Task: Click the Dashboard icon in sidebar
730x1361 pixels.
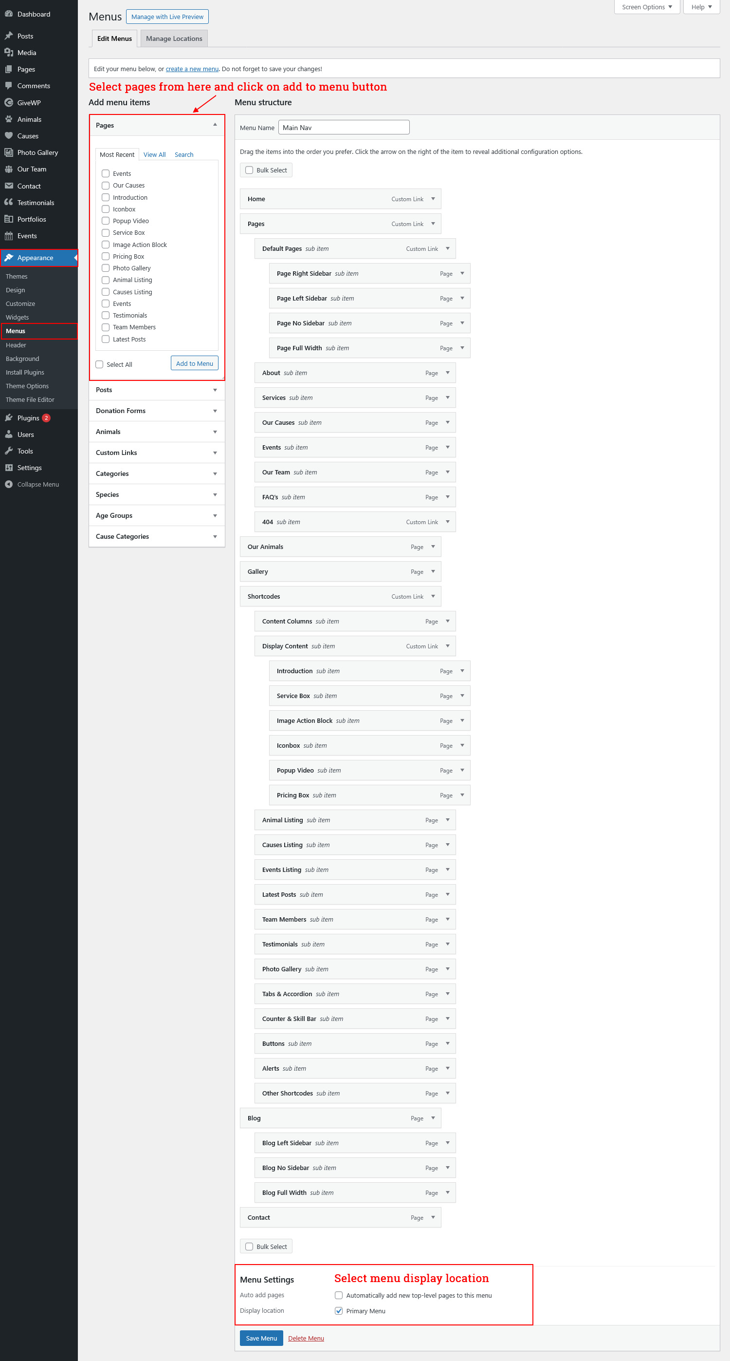Action: (8, 14)
